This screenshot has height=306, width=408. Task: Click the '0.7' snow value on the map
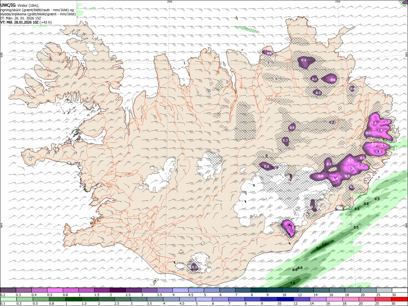350,161
